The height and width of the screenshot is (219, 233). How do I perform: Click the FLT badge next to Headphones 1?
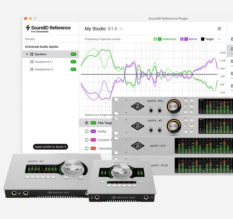pyautogui.click(x=73, y=62)
